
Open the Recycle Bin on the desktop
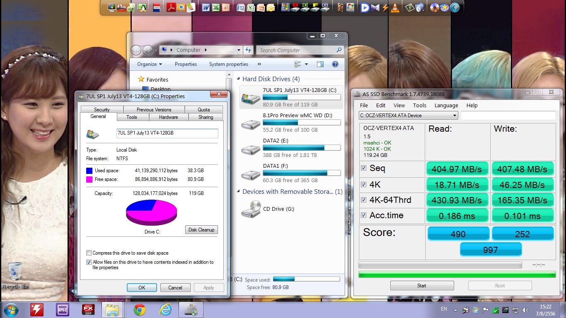tap(15, 275)
